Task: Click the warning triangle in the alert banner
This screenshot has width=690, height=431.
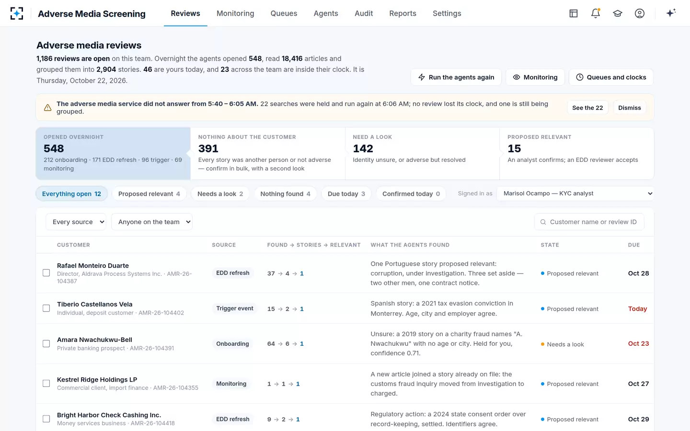Action: [48, 108]
